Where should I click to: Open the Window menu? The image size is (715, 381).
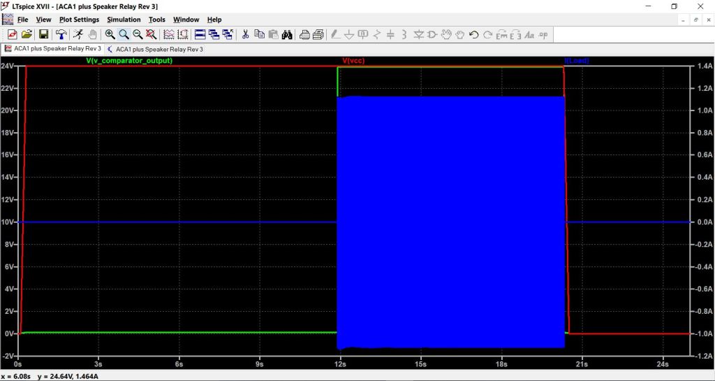(186, 20)
